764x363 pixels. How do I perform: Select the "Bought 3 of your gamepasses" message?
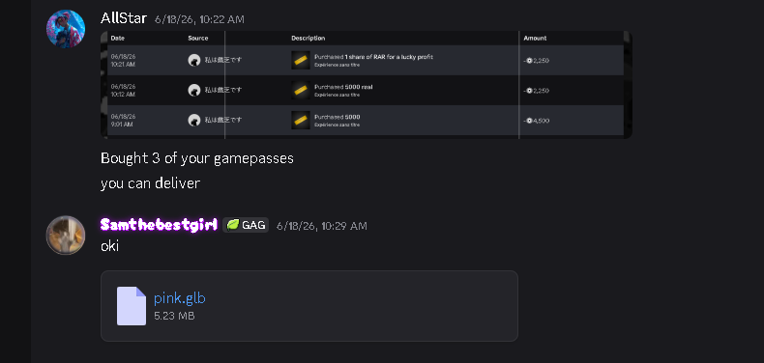point(197,158)
